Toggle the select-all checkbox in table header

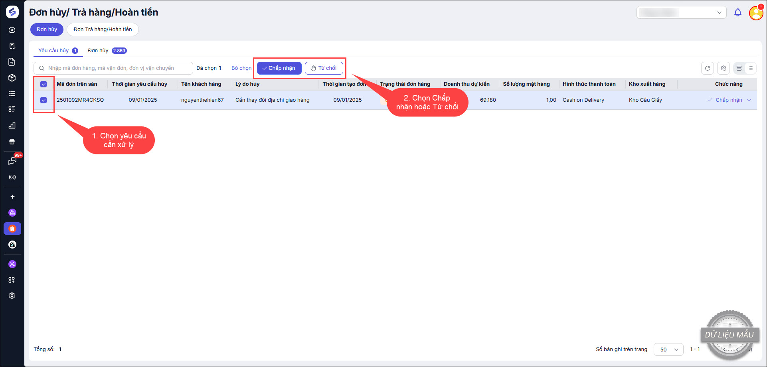pyautogui.click(x=44, y=84)
